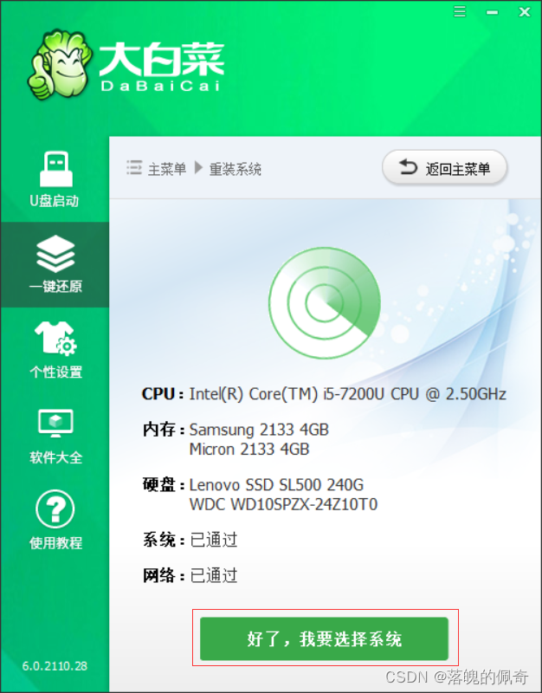This screenshot has width=542, height=693.
Task: Click disk entry Lenovo SSD SL500 240G
Action: coord(276,485)
